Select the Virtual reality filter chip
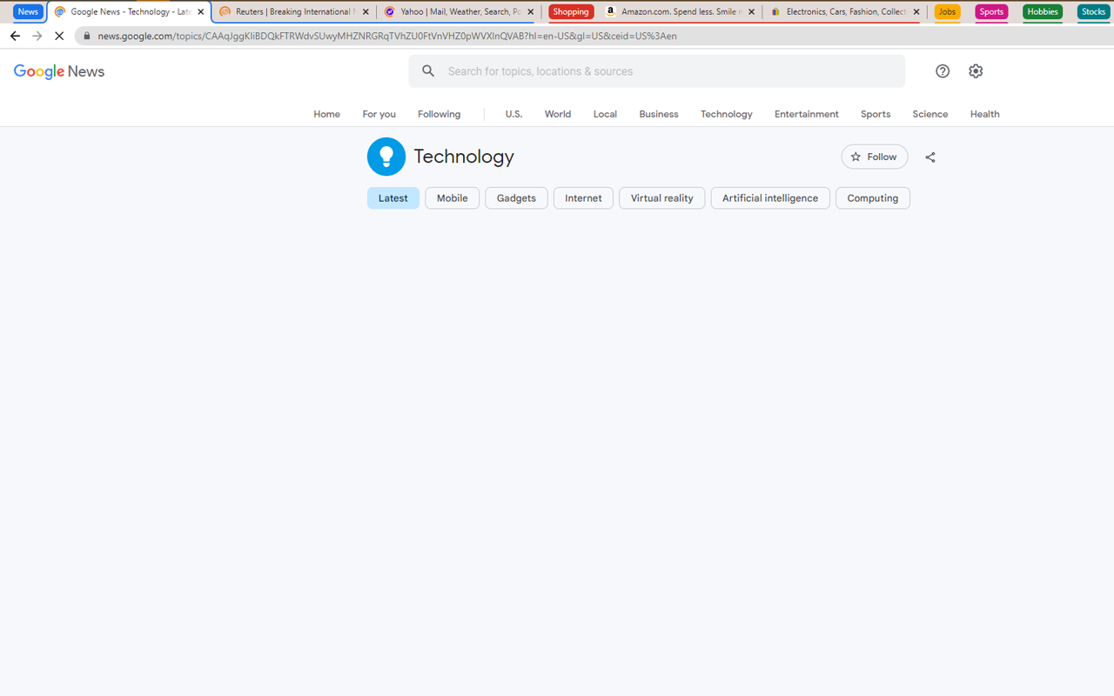1114x696 pixels. [x=661, y=197]
